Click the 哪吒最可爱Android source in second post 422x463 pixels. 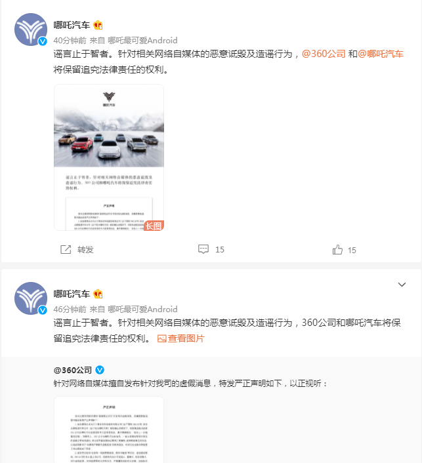pyautogui.click(x=142, y=310)
